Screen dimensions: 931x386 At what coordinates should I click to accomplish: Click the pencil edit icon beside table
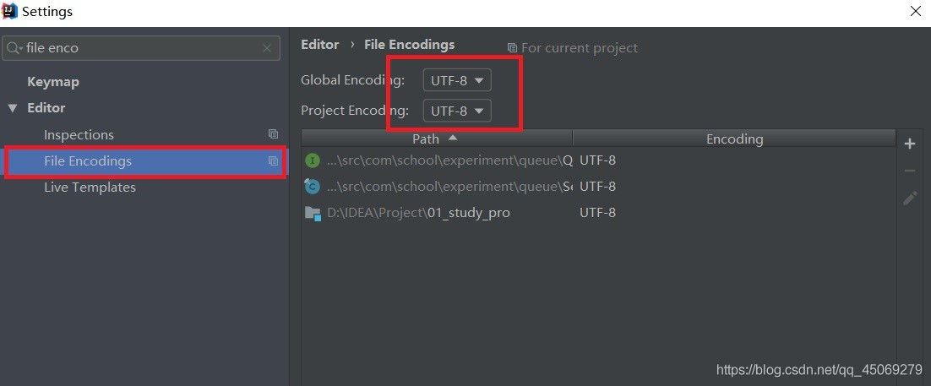tap(910, 198)
